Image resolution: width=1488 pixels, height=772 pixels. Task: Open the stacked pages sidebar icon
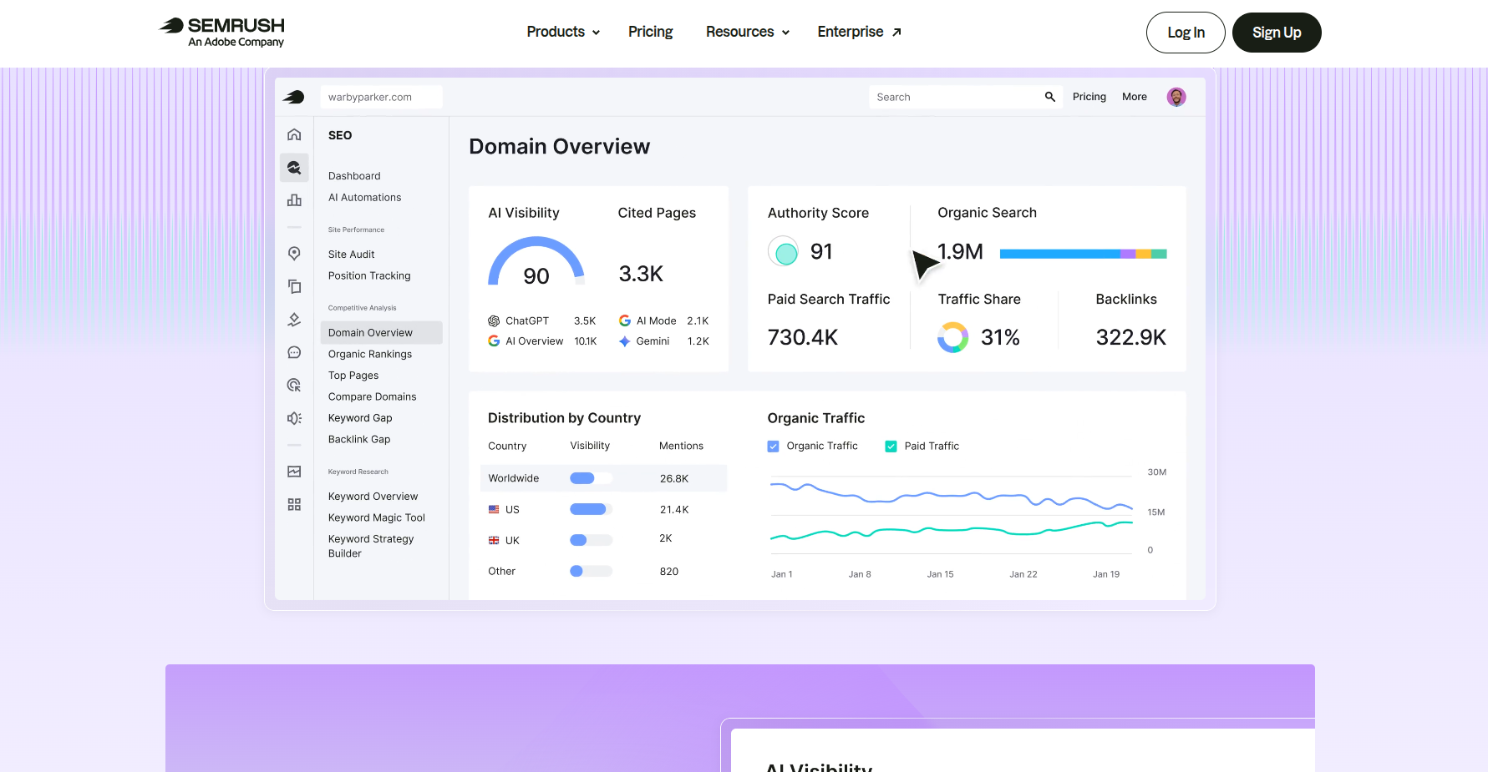click(x=294, y=286)
